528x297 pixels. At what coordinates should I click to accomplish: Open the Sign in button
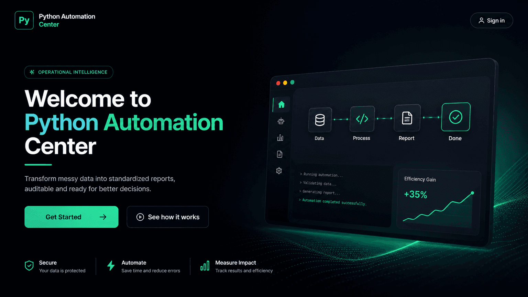492,21
